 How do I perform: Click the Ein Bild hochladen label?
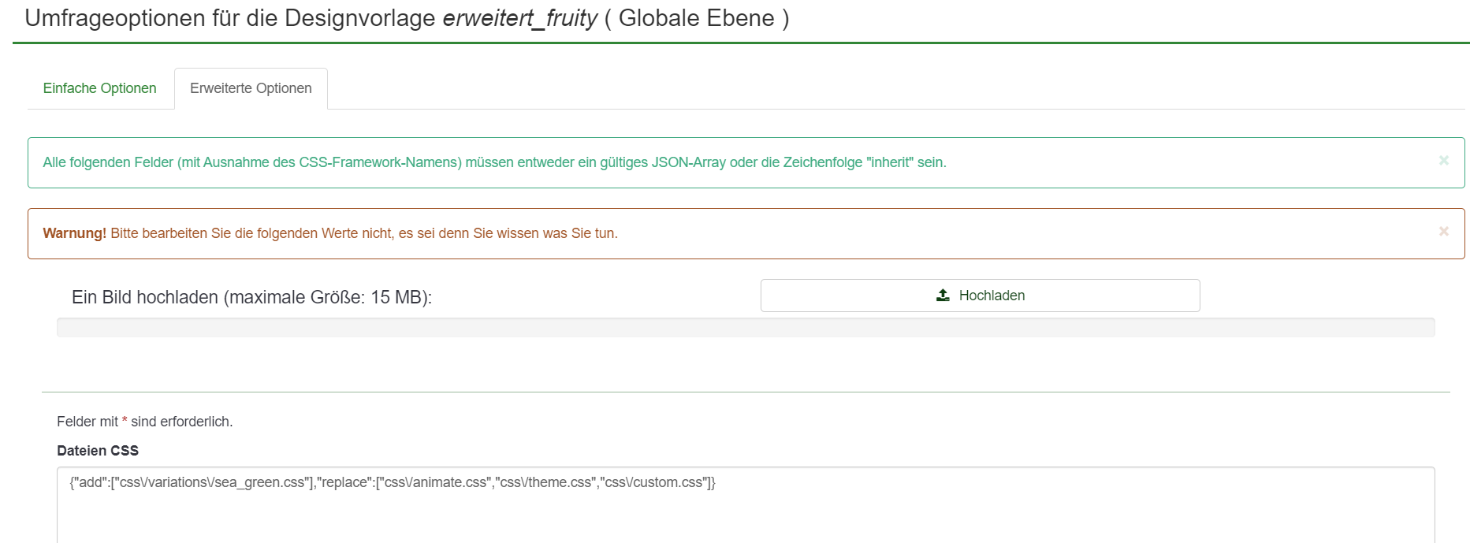click(251, 298)
